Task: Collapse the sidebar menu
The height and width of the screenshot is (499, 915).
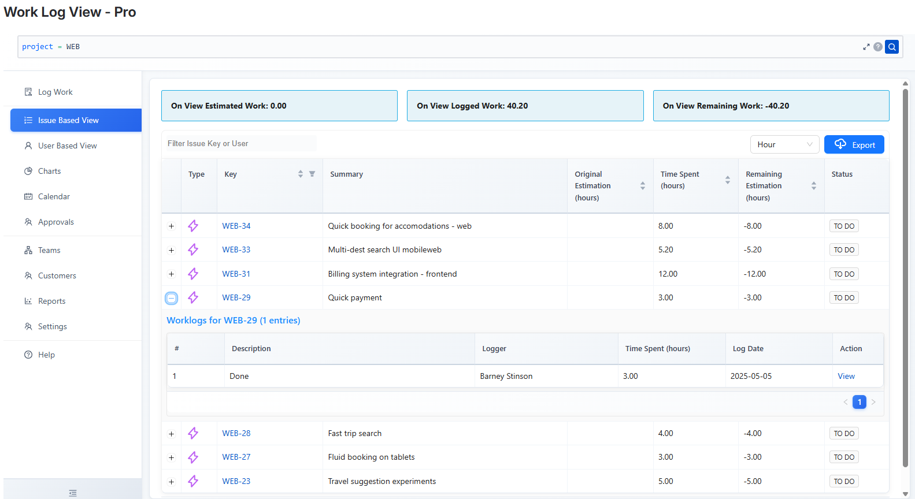Action: tap(73, 493)
